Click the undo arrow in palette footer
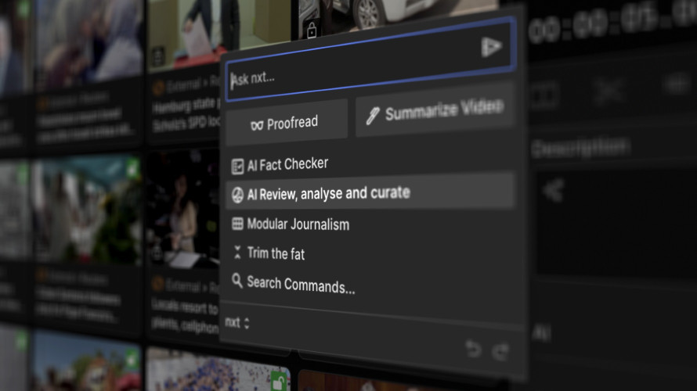The width and height of the screenshot is (697, 391). [x=473, y=349]
